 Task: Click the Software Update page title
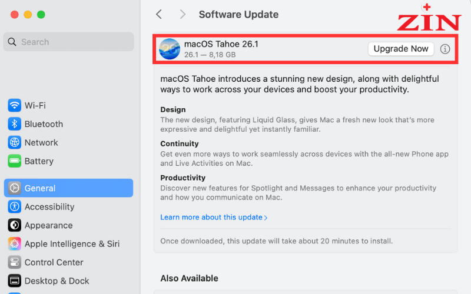[238, 14]
